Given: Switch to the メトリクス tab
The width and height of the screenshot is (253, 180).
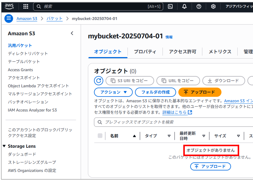Looking at the screenshot, I should [220, 52].
